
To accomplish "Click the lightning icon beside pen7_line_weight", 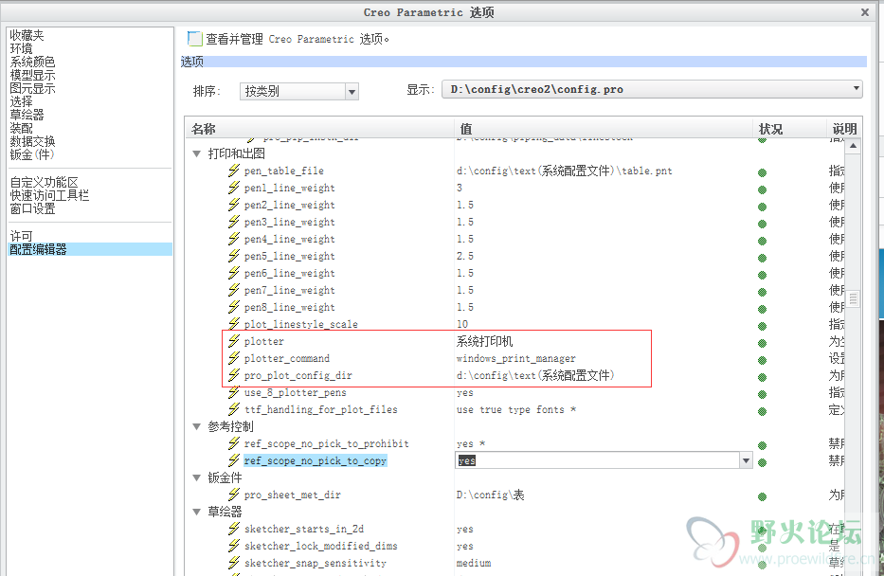I will point(234,290).
